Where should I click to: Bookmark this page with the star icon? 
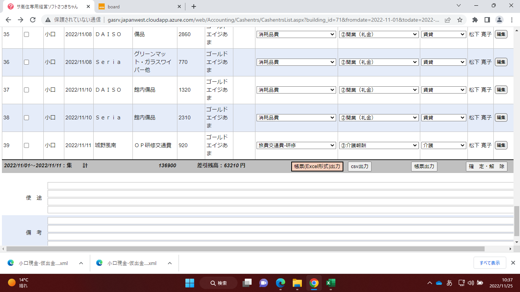(460, 20)
